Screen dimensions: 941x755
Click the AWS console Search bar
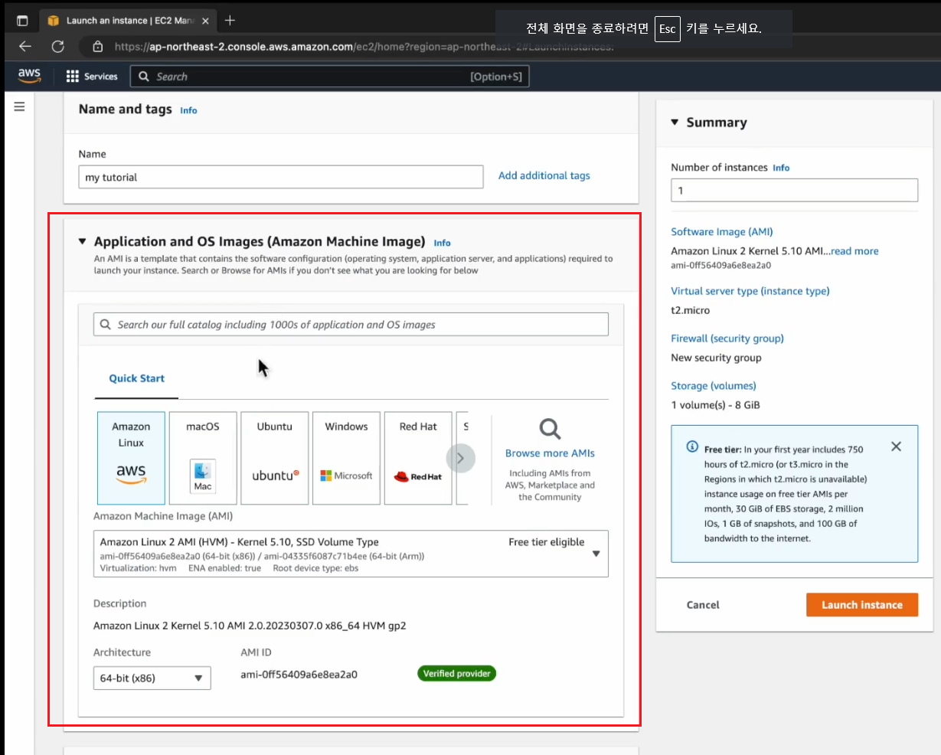pos(330,77)
